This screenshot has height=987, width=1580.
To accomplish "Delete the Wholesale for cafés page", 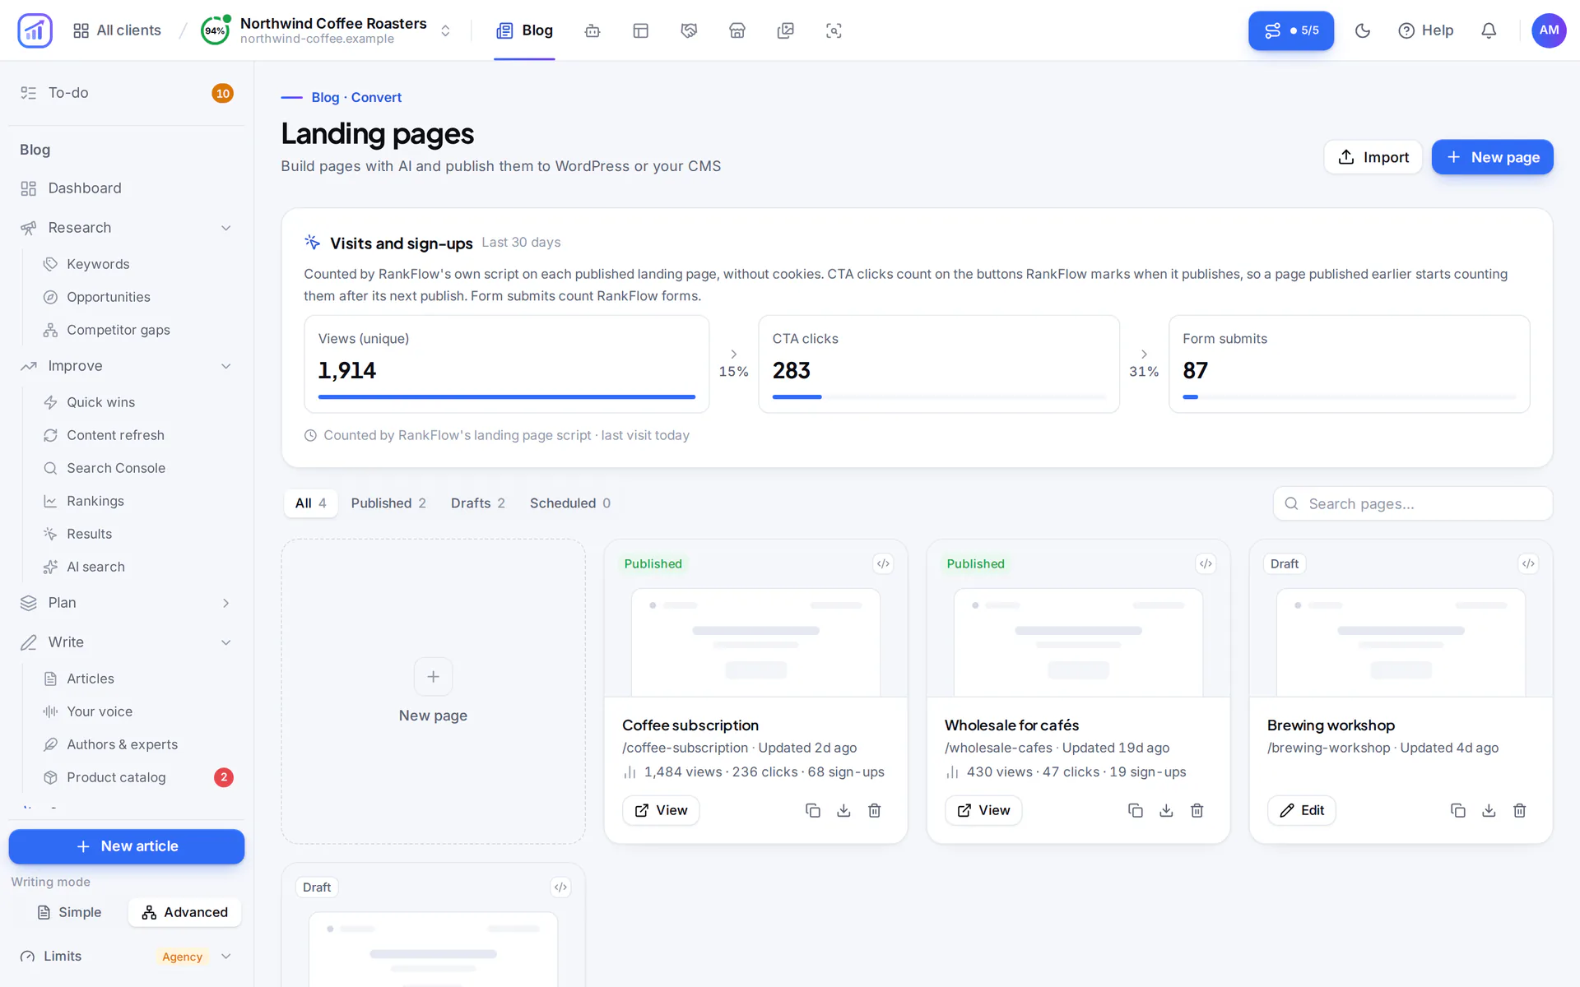I will click(x=1197, y=810).
